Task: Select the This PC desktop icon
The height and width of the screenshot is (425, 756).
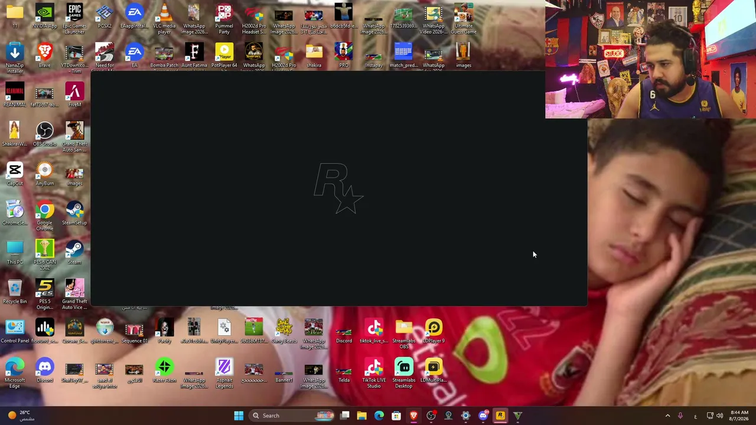Action: click(x=15, y=253)
